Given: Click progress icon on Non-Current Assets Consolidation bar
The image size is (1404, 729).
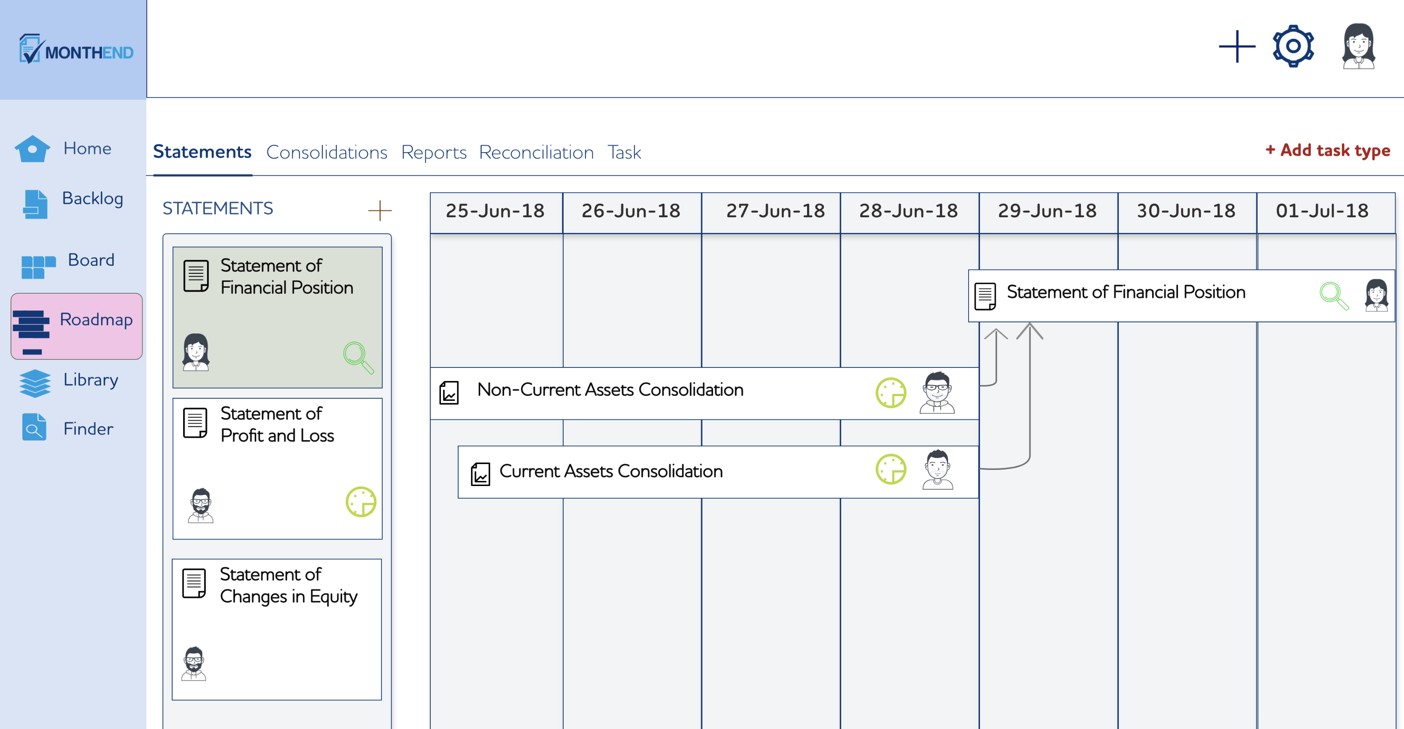Looking at the screenshot, I should click(x=891, y=393).
